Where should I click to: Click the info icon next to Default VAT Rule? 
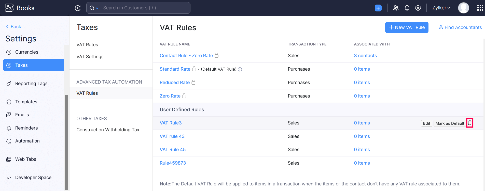pos(240,69)
